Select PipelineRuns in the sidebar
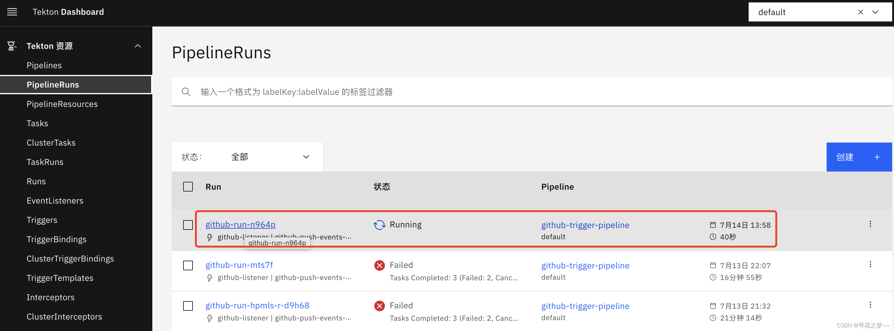Screen dimensions: 894x331 coord(76,85)
